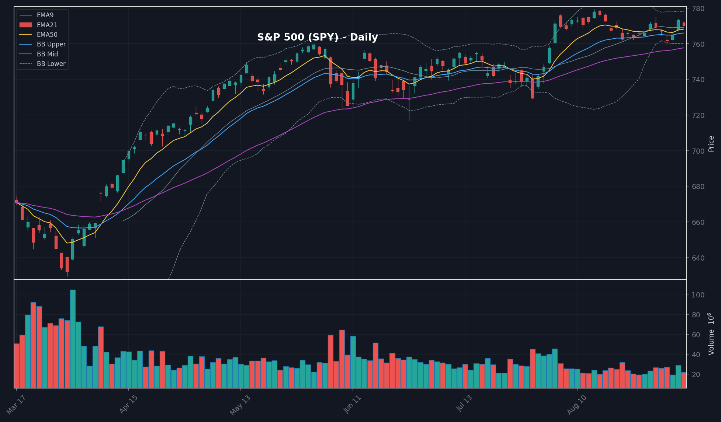Click the yellow EMA50 legend line sample
Image resolution: width=721 pixels, height=422 pixels.
(x=26, y=35)
